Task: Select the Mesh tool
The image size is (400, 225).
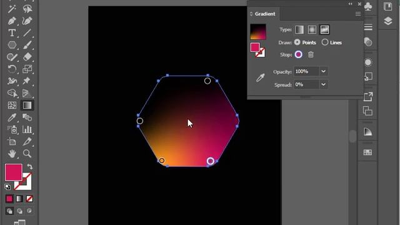Action: pos(12,105)
